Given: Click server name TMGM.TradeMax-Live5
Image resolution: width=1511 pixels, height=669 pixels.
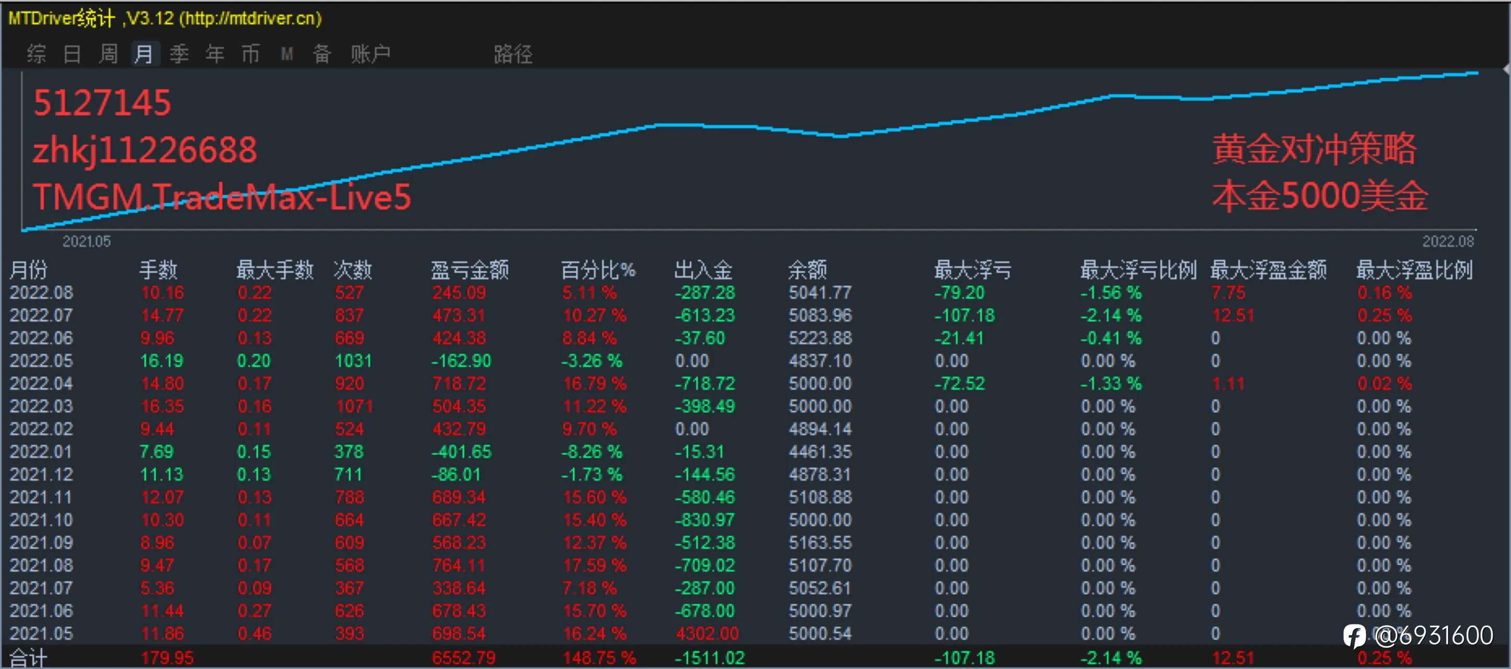Looking at the screenshot, I should pyautogui.click(x=222, y=197).
